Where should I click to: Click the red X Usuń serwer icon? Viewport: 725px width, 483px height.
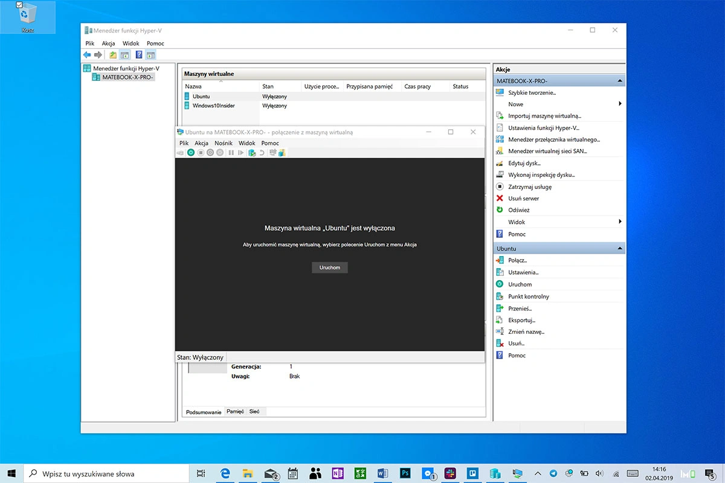pos(500,198)
